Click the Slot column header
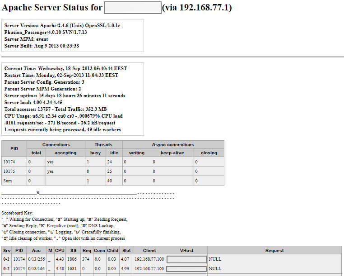Image resolution: width=344 pixels, height=276 pixels. click(x=126, y=251)
